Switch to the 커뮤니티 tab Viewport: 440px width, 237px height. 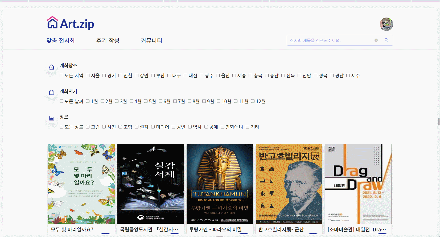[151, 40]
